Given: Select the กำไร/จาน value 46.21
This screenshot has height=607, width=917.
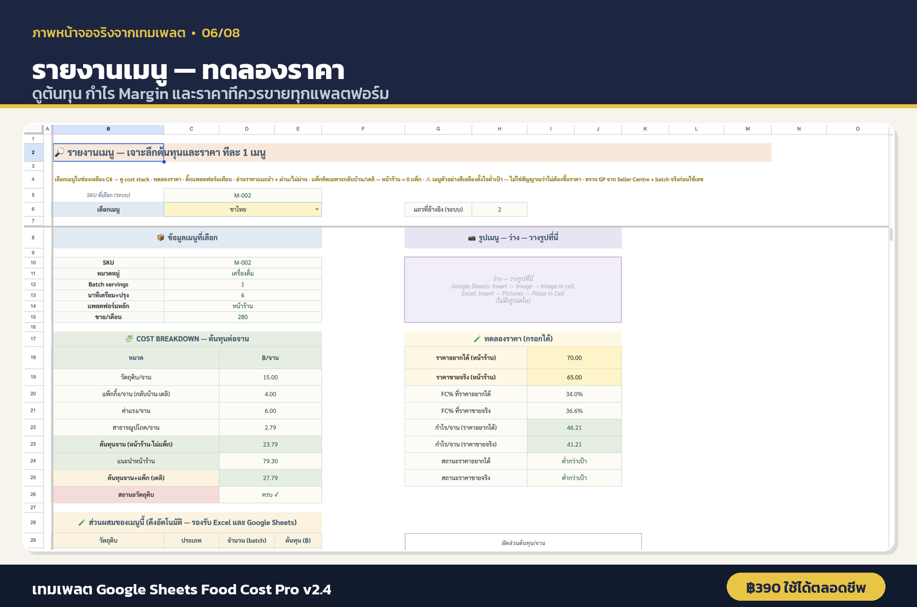Looking at the screenshot, I should point(574,428).
